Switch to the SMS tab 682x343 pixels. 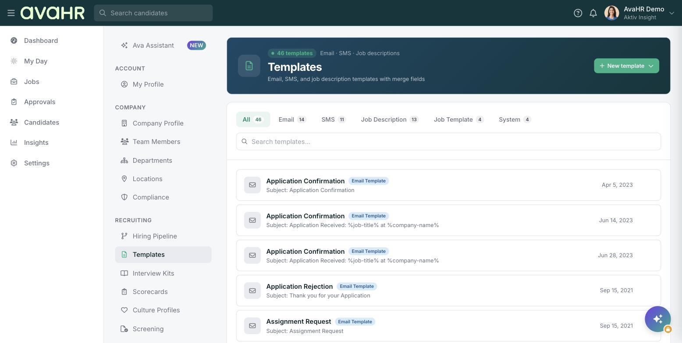pyautogui.click(x=334, y=119)
